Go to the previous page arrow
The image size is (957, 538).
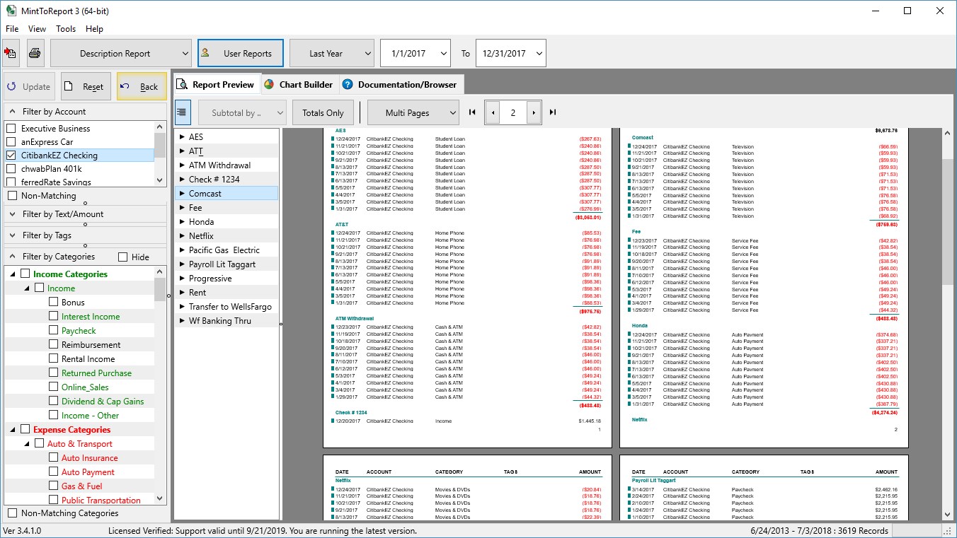click(493, 112)
